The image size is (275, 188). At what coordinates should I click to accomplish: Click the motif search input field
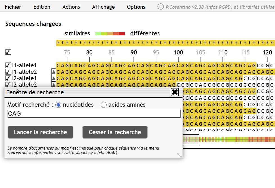pyautogui.click(x=94, y=114)
